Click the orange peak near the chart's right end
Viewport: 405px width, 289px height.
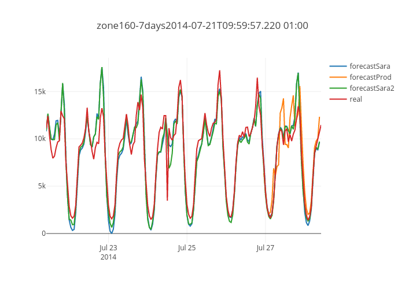pyautogui.click(x=300, y=86)
